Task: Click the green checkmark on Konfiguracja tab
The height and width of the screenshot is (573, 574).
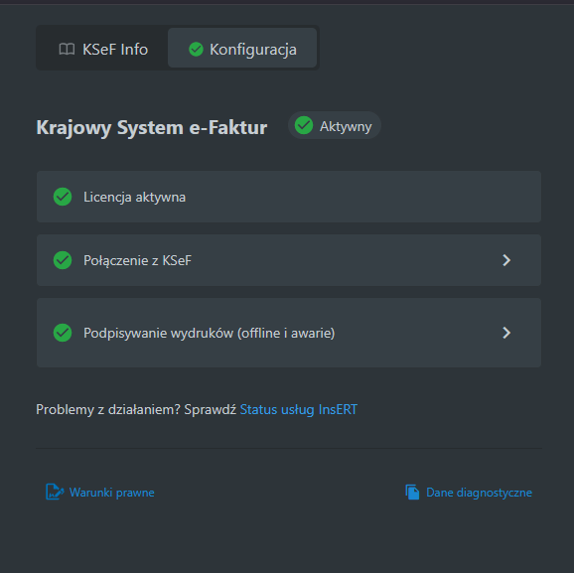Action: (196, 49)
